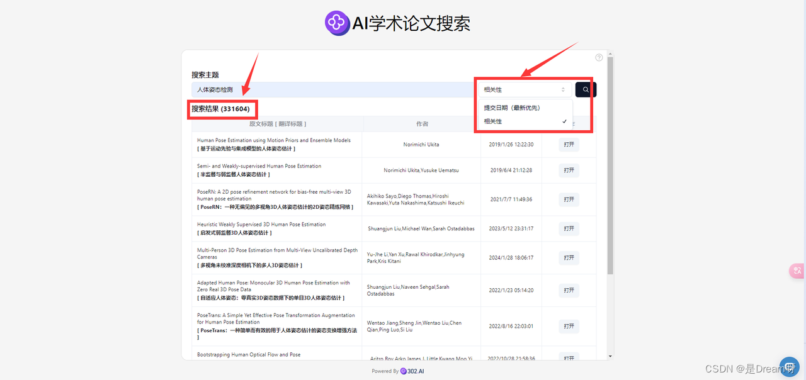Screen dimensions: 806x380
Task: Click the 原文标题 [翻译标题] column header
Action: [278, 124]
